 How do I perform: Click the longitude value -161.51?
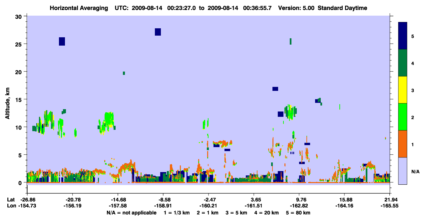coord(254,206)
